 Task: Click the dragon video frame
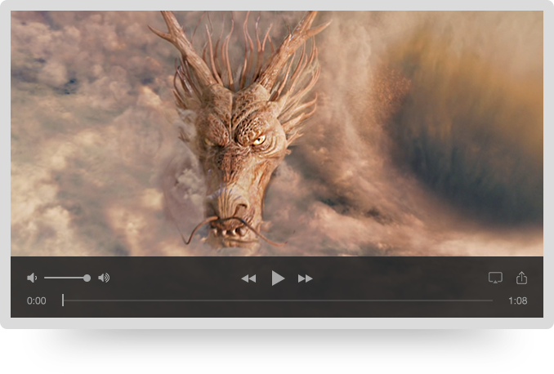[x=277, y=133]
